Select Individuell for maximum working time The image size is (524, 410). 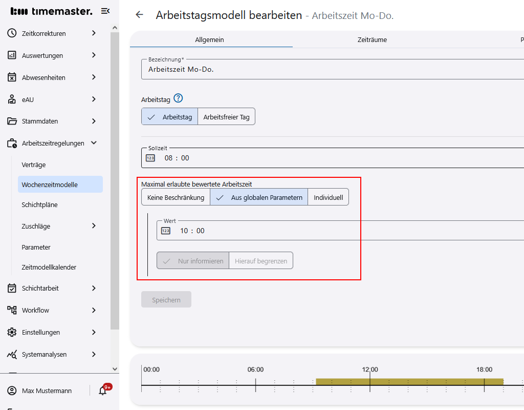(328, 197)
